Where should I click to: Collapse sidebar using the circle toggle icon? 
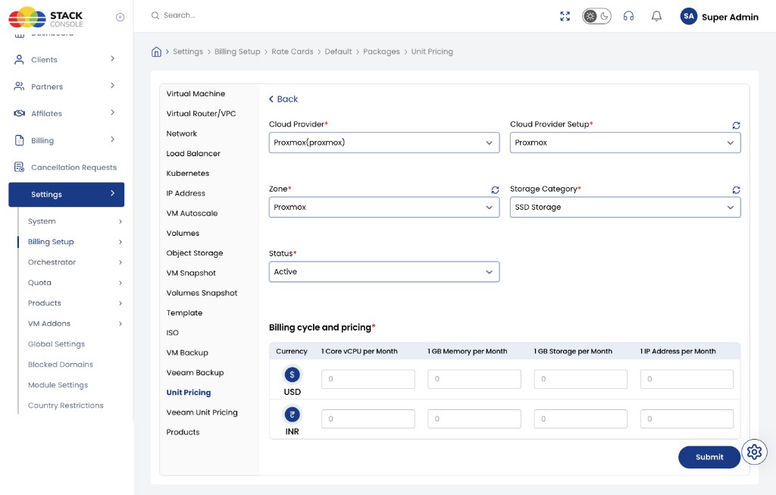point(120,17)
